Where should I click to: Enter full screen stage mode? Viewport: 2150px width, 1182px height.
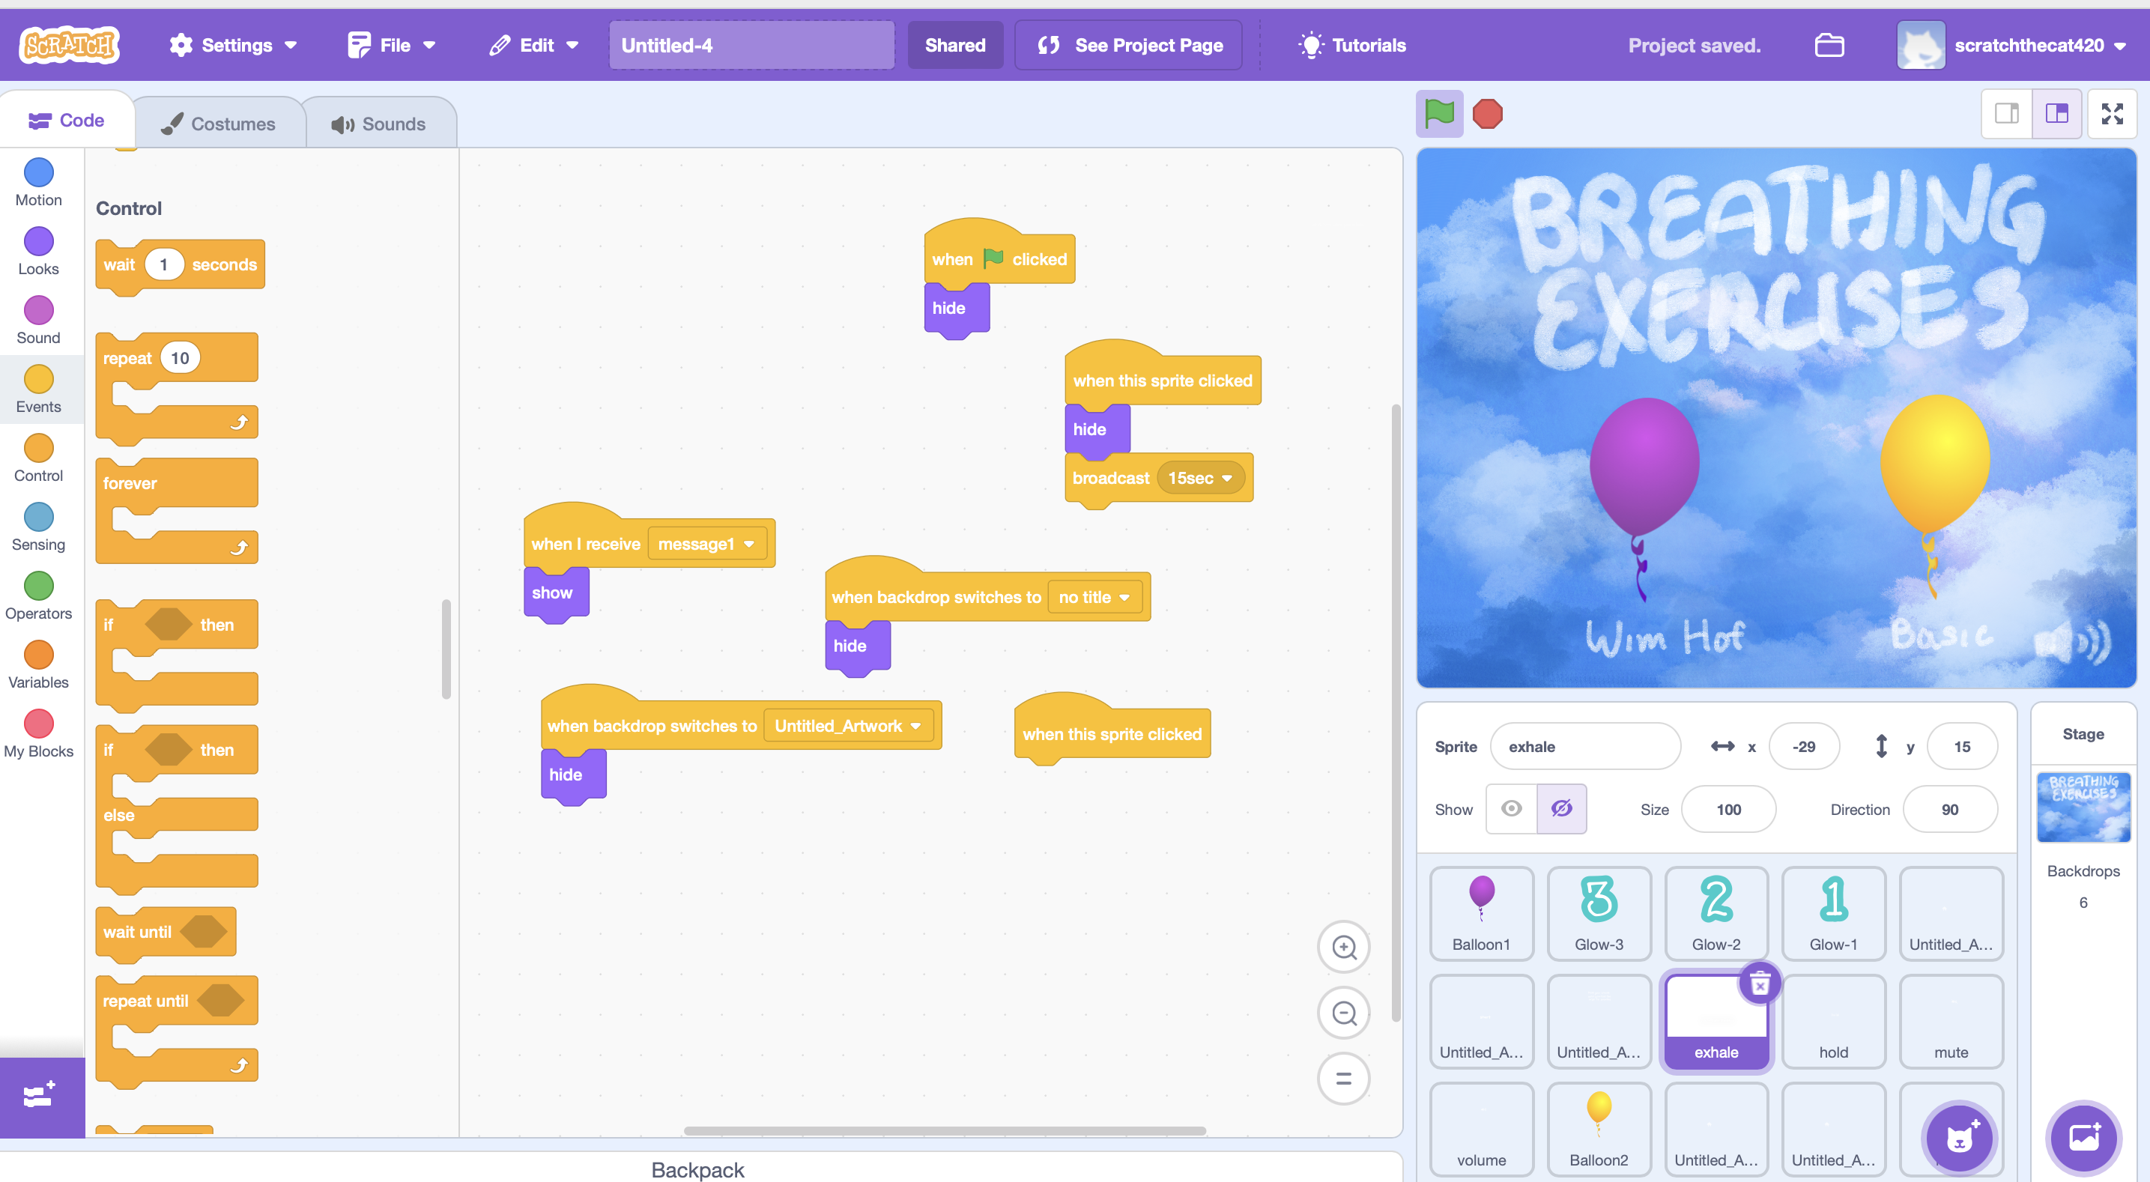tap(2112, 114)
